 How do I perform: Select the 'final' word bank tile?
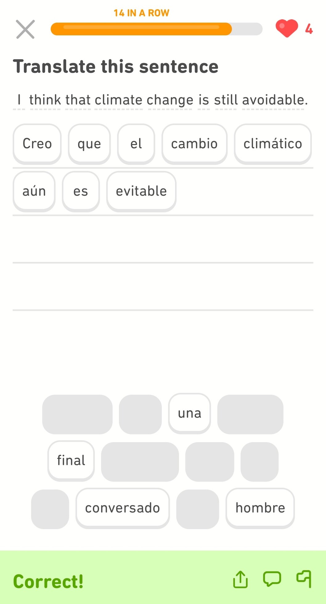click(71, 461)
